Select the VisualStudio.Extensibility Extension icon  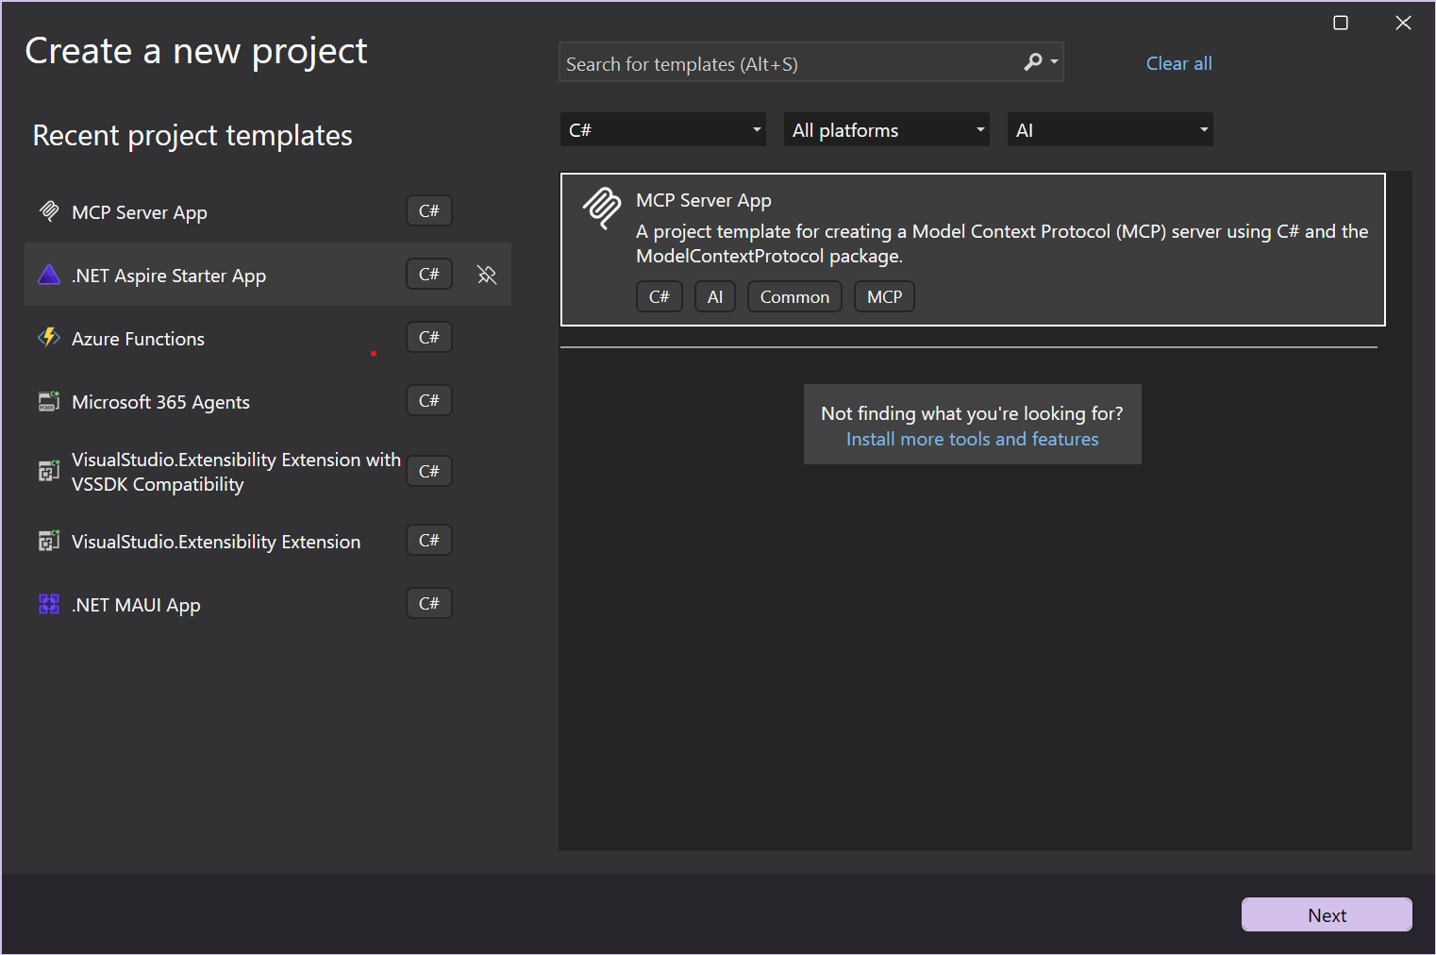pyautogui.click(x=48, y=541)
